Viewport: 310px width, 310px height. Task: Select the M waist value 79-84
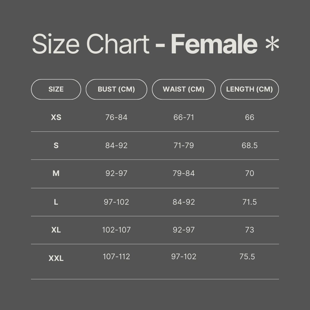coord(184,174)
